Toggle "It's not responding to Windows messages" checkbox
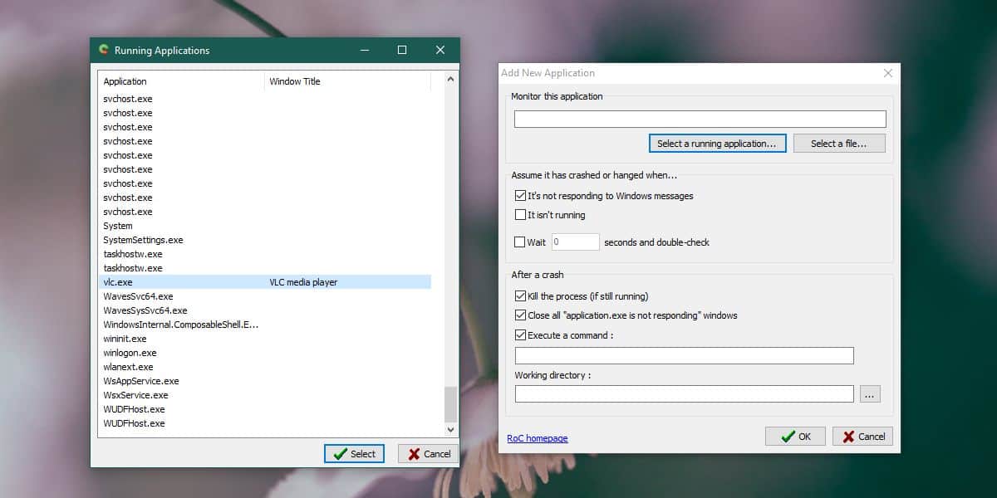Image resolution: width=997 pixels, height=498 pixels. tap(520, 196)
